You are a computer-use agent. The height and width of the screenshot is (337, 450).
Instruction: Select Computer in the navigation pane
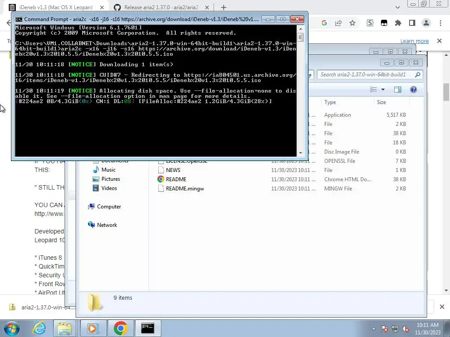pyautogui.click(x=109, y=207)
